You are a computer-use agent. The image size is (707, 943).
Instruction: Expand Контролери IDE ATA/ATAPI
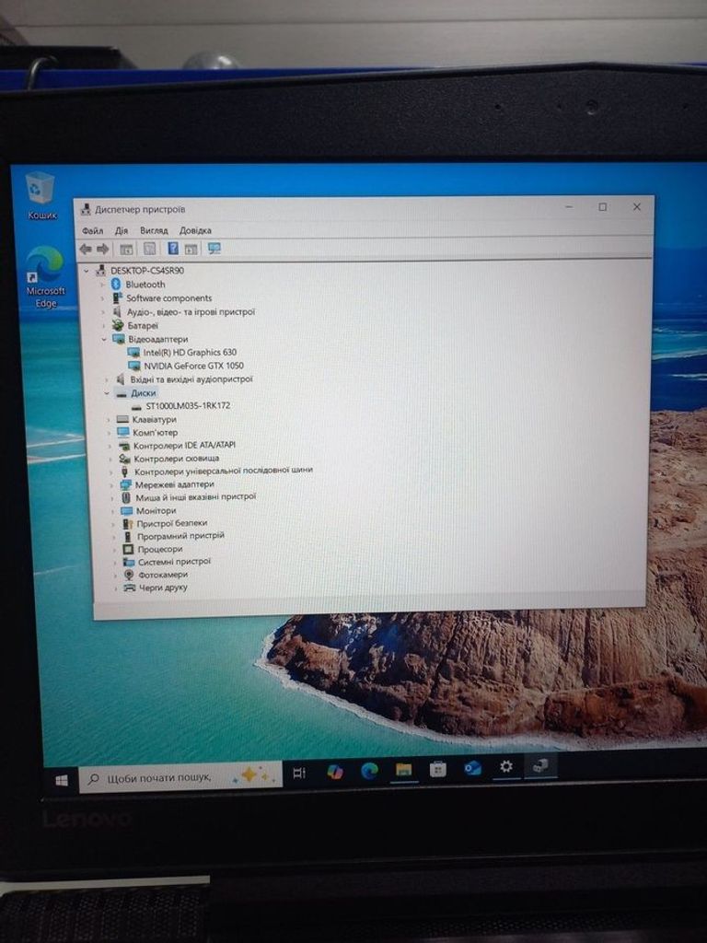[x=110, y=446]
